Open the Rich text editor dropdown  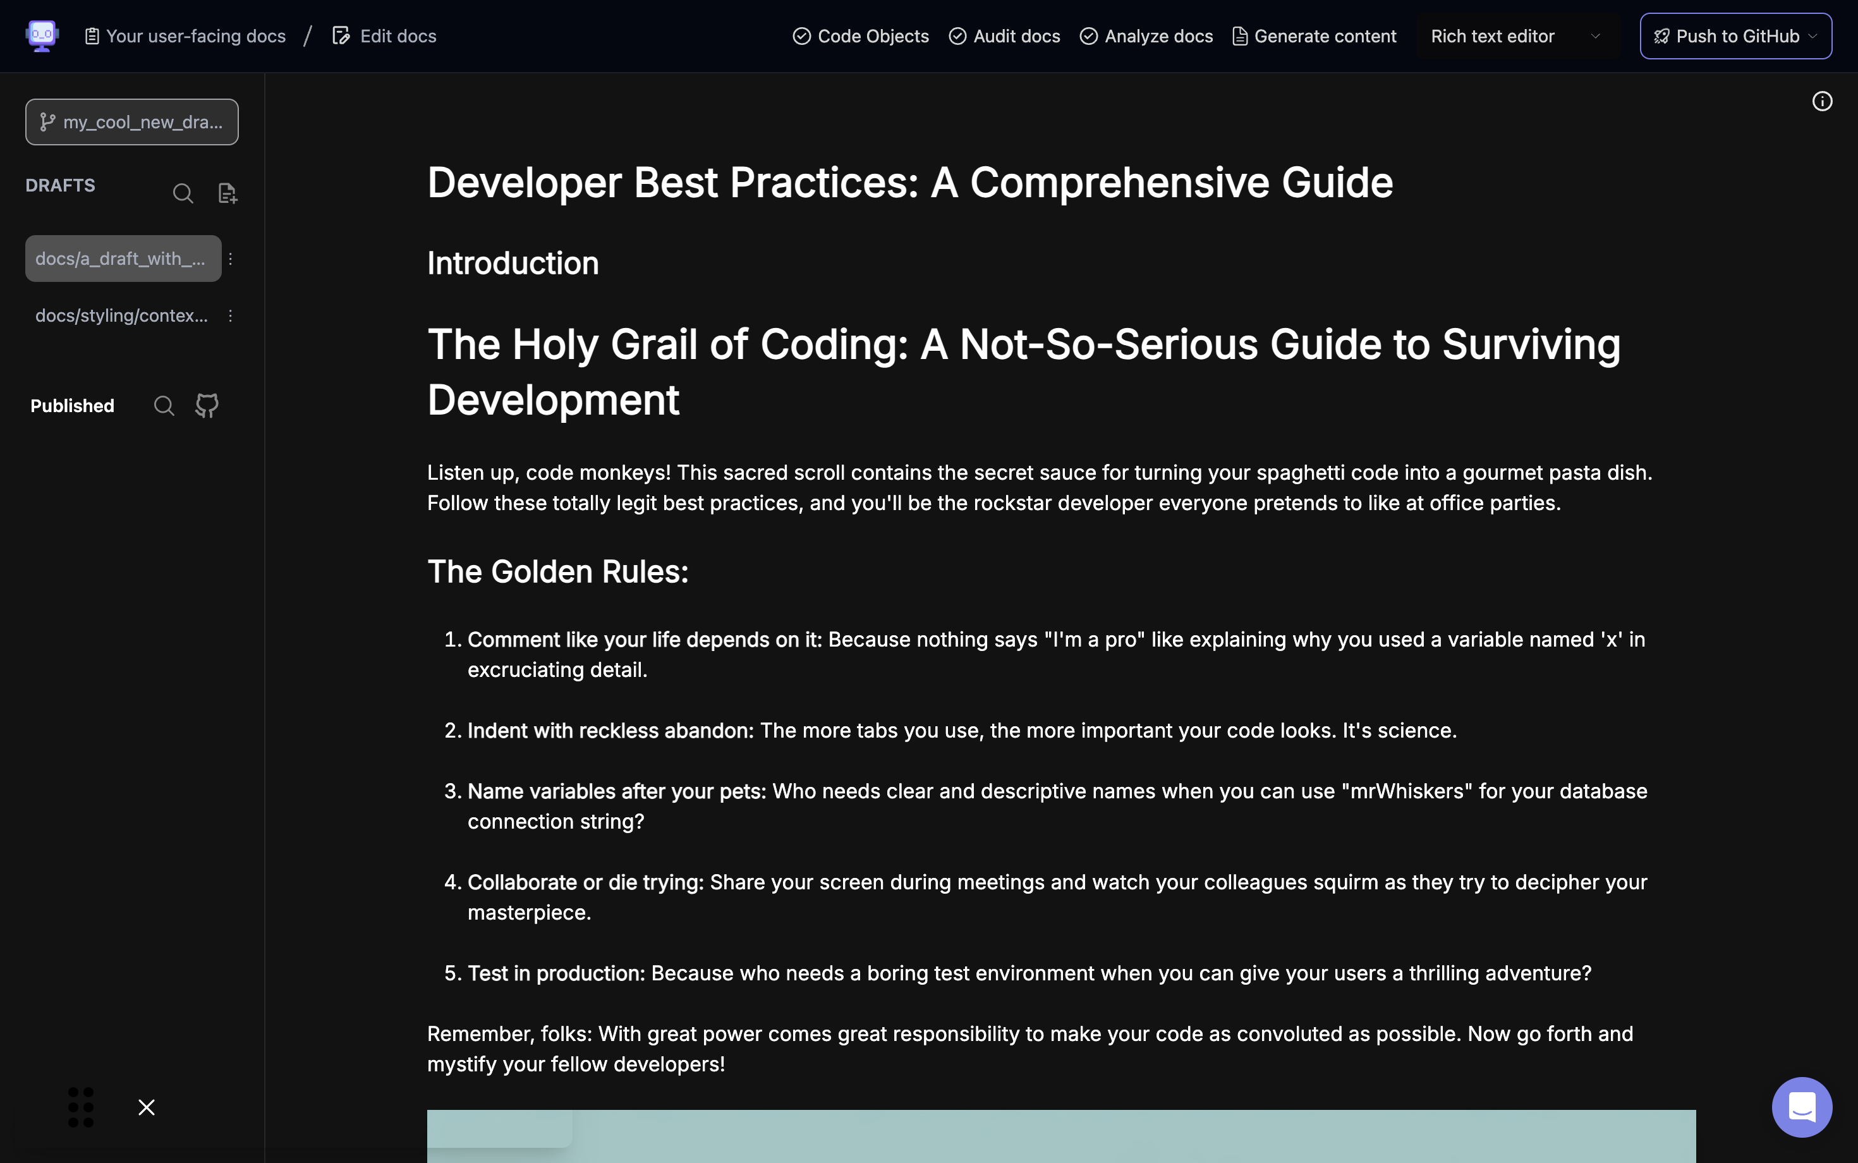(x=1515, y=36)
